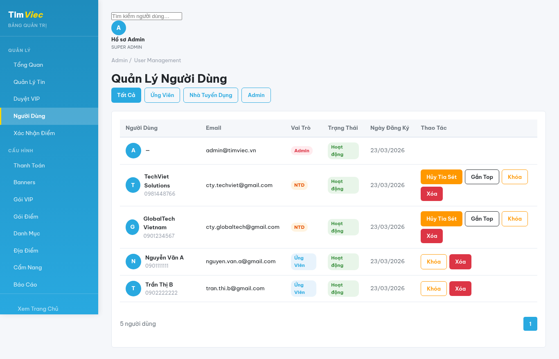Click the red Admin role badge

302,150
